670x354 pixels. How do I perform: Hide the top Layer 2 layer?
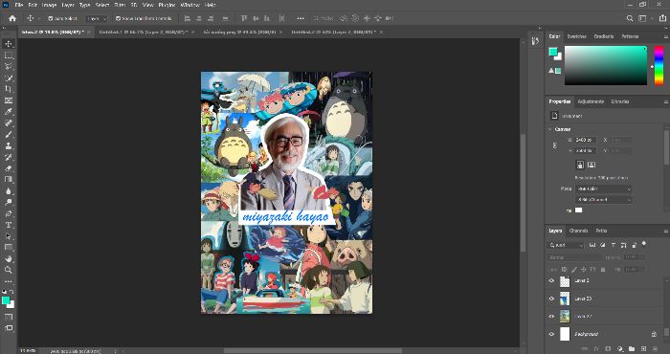[551, 281]
